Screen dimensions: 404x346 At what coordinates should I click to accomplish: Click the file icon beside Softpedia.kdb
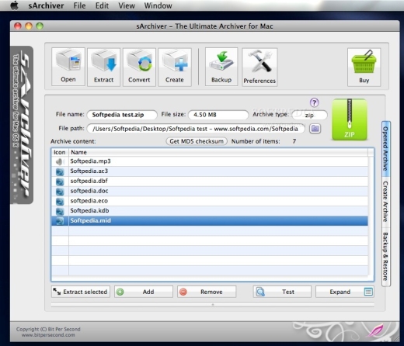[x=60, y=211]
